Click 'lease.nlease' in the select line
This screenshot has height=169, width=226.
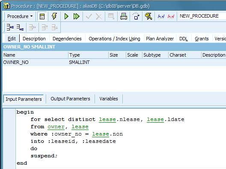click(x=119, y=119)
